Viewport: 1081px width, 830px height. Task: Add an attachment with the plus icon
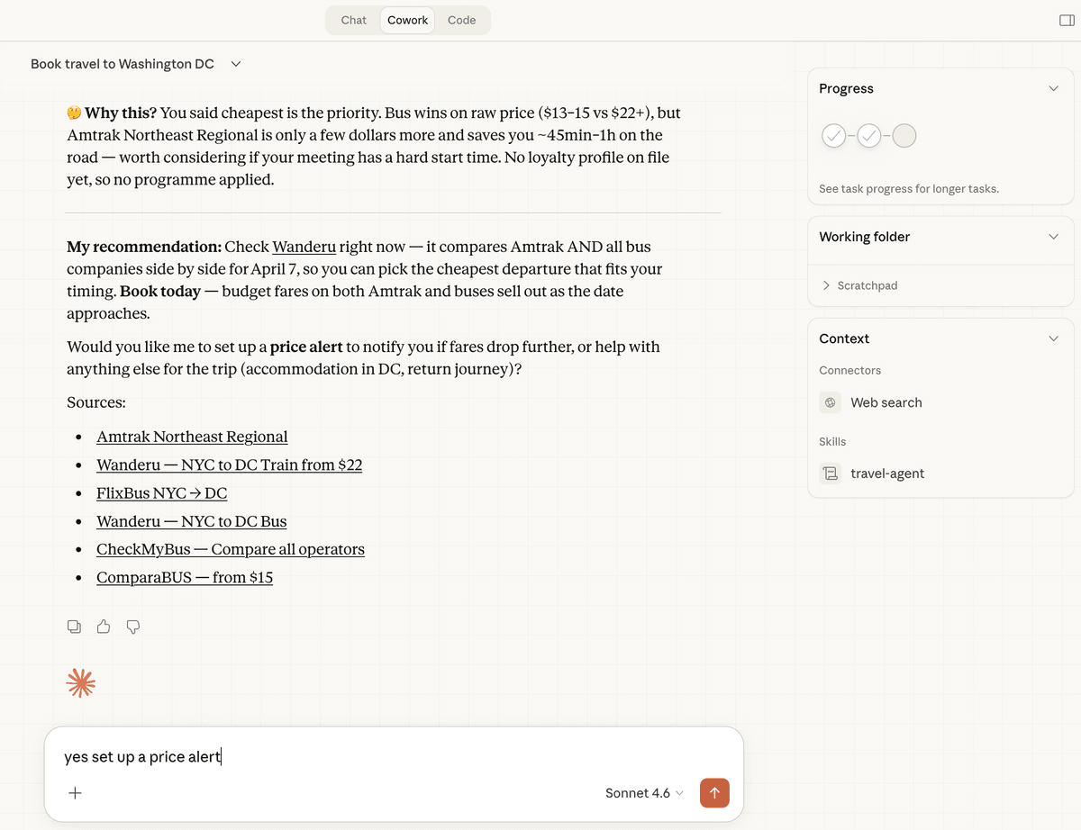[x=76, y=793]
